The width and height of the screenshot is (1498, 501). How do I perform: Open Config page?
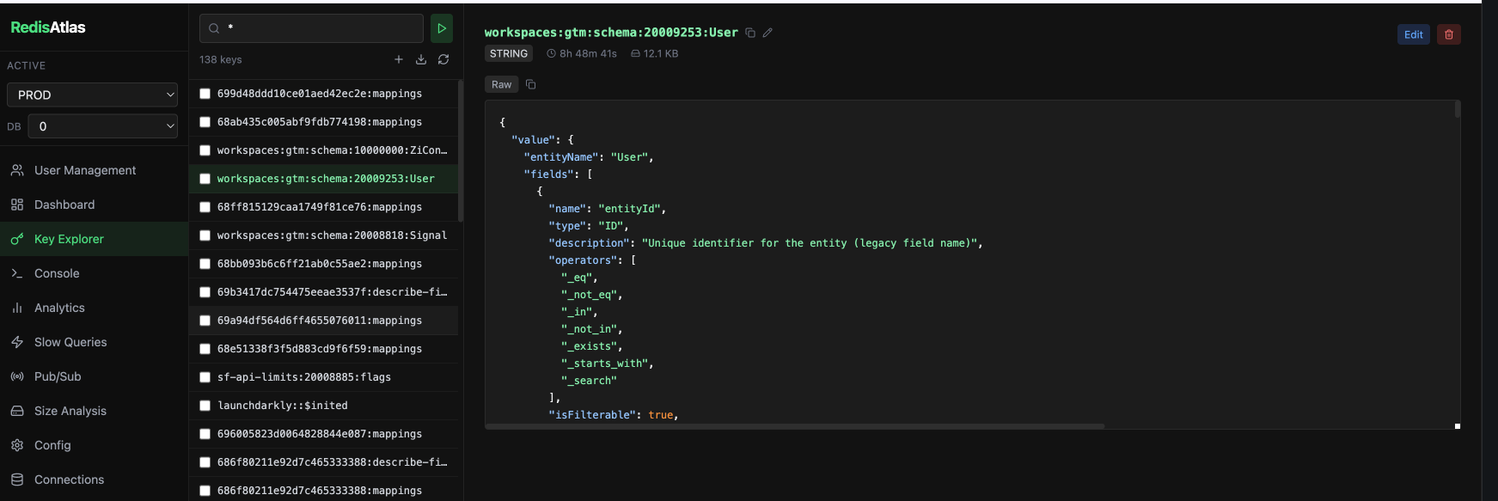[94, 445]
